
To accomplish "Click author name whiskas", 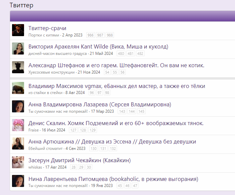I will click(35, 167).
